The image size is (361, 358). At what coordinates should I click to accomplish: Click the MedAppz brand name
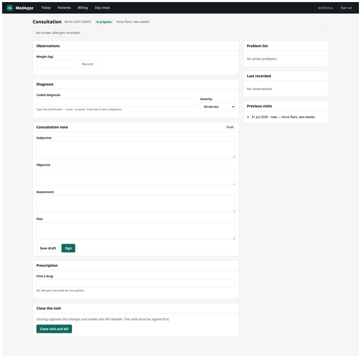coord(24,8)
